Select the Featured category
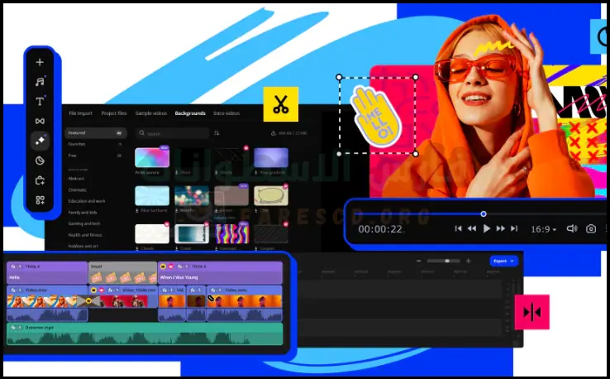The image size is (610, 379). 77,132
